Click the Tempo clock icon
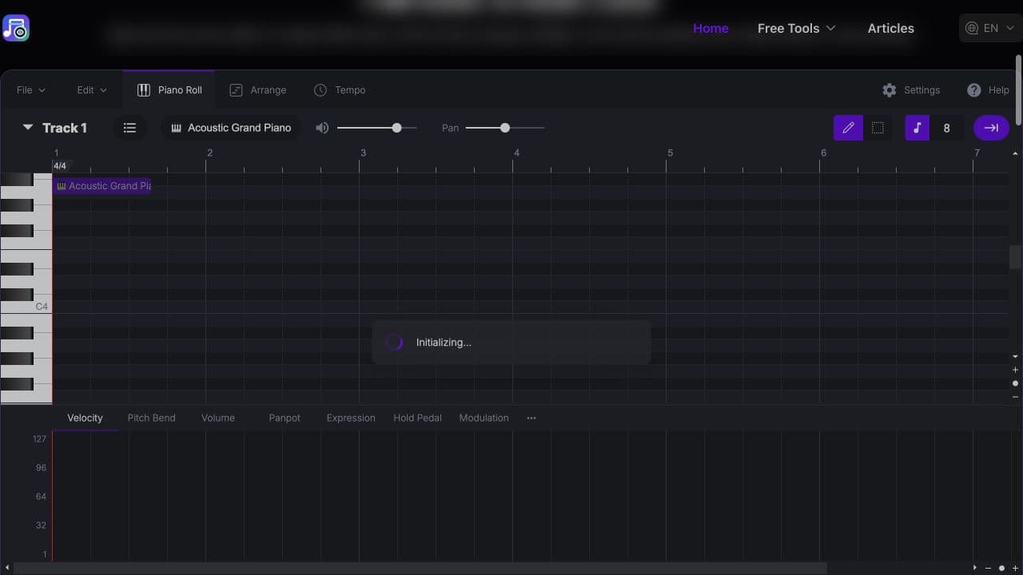 tap(320, 90)
